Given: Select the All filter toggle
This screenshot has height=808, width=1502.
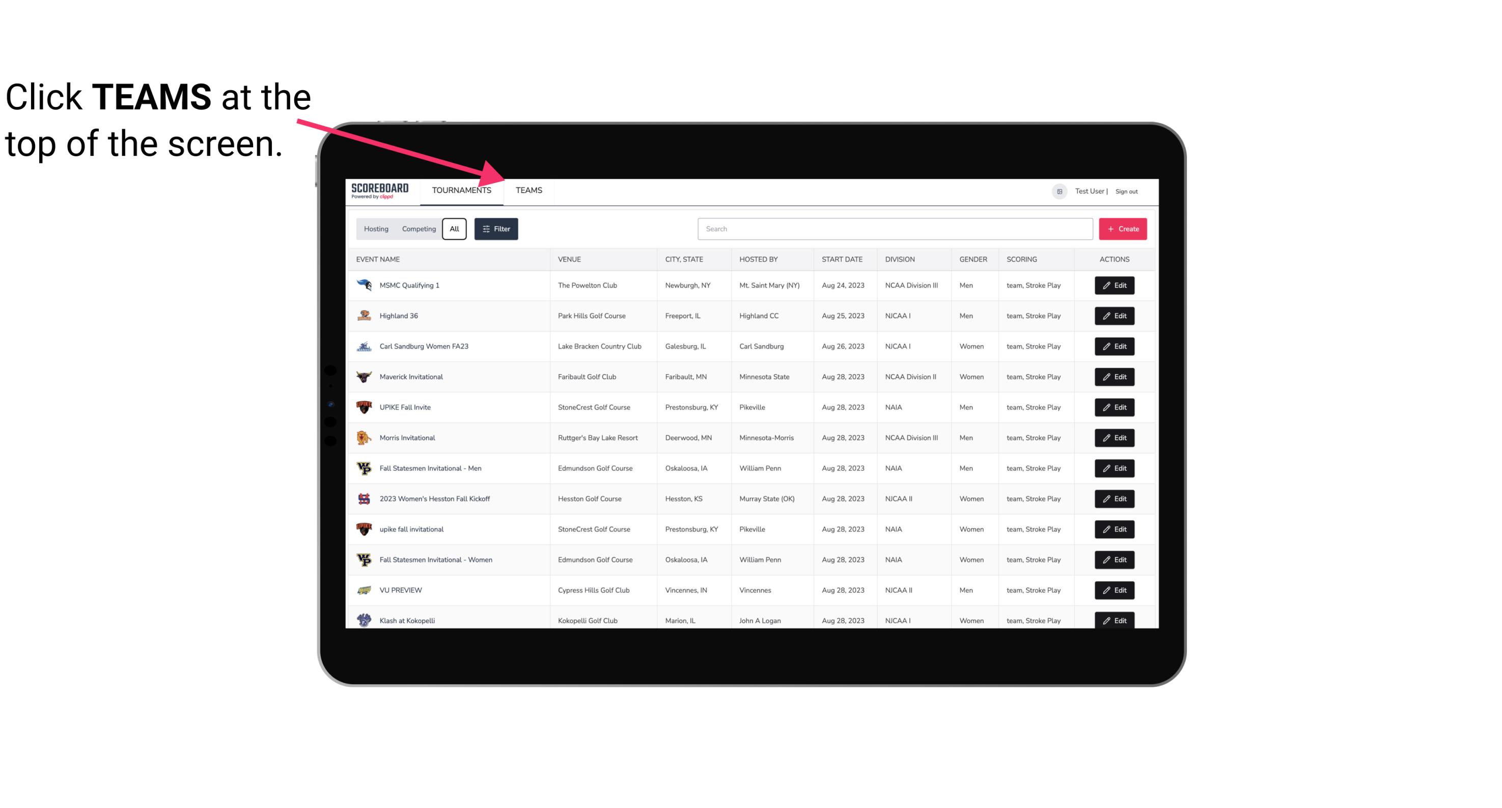Looking at the screenshot, I should point(454,229).
